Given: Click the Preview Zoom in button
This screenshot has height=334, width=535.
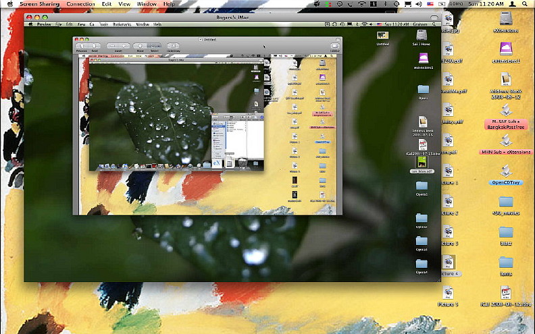Looking at the screenshot, I should click(x=124, y=46).
